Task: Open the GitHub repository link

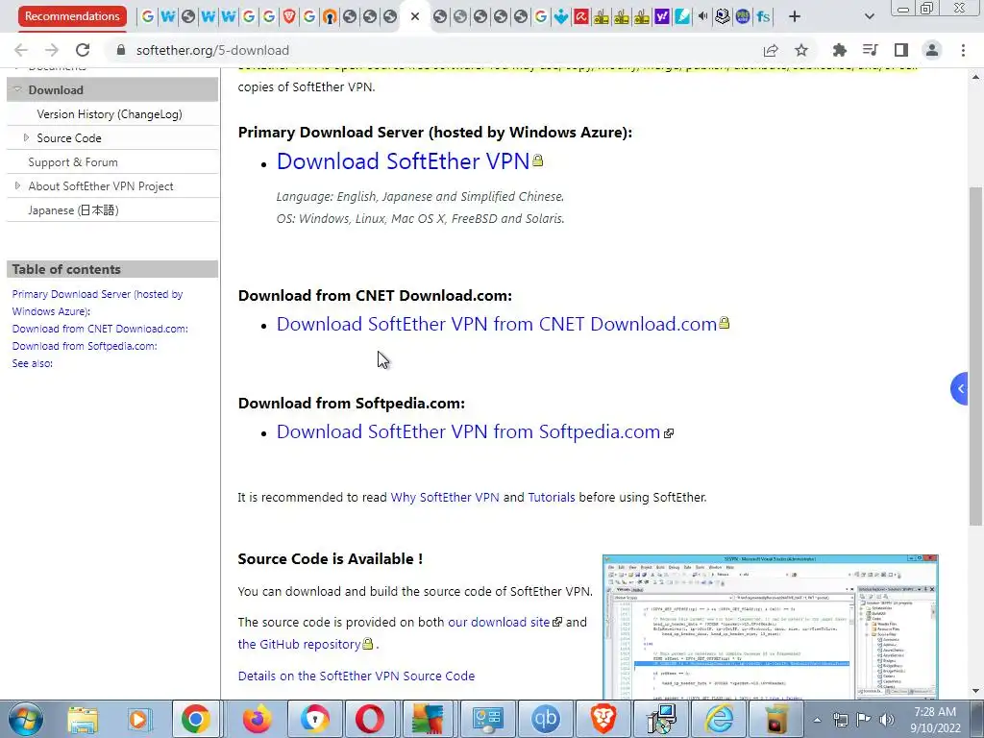Action: pyautogui.click(x=300, y=644)
